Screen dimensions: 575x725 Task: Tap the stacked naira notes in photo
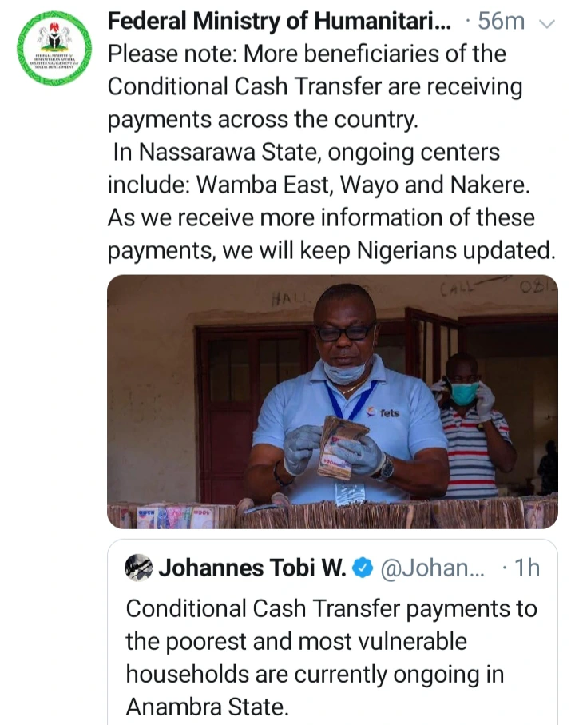click(x=332, y=515)
